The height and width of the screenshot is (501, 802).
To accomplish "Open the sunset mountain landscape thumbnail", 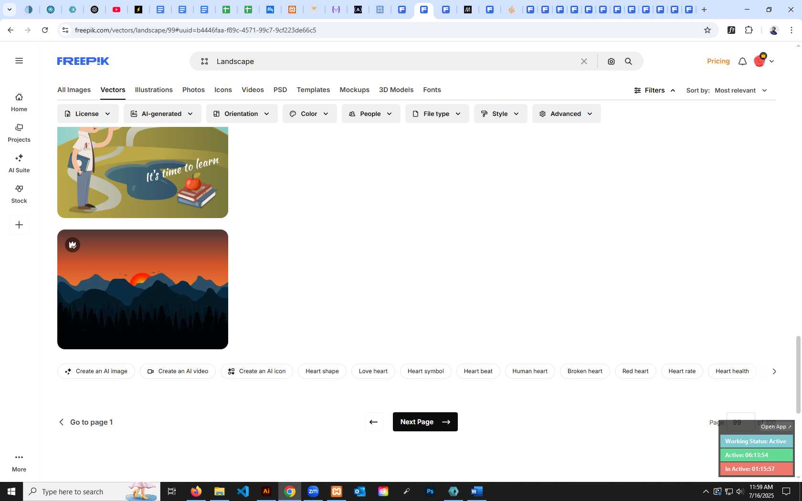I will click(143, 289).
